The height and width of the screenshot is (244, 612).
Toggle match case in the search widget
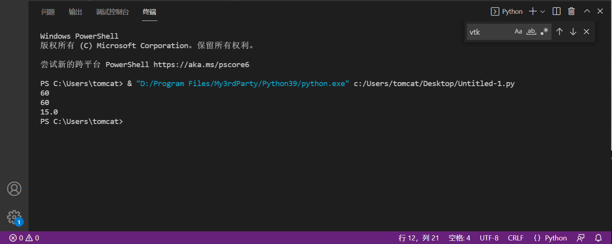pyautogui.click(x=518, y=31)
